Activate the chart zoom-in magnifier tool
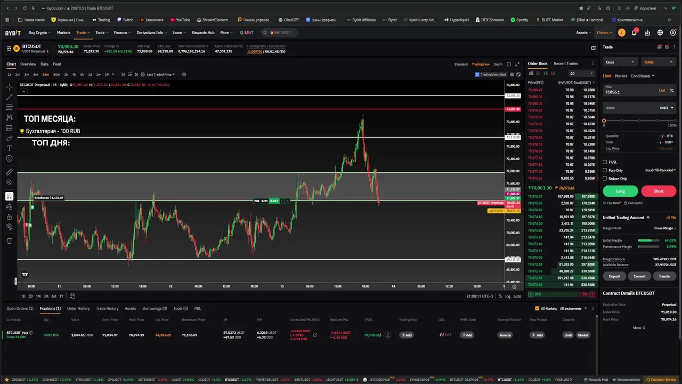This screenshot has height=384, width=682. coord(9,182)
